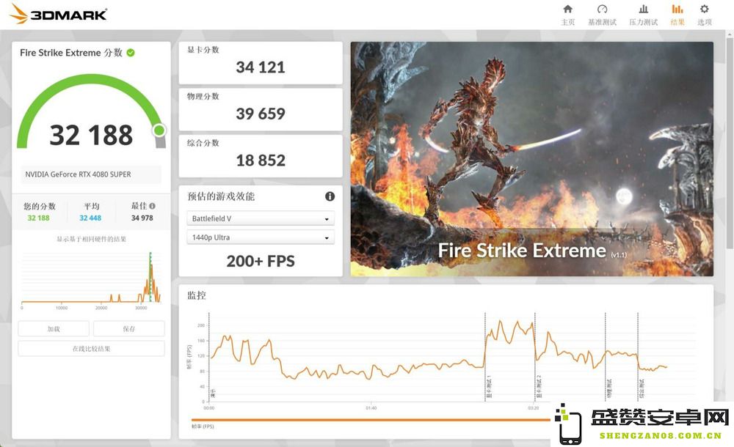Click the 显卡测试 2 marker in the chart
The image size is (734, 447).
(539, 387)
